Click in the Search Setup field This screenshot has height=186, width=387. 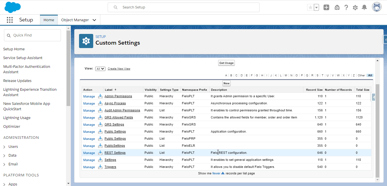(184, 7)
